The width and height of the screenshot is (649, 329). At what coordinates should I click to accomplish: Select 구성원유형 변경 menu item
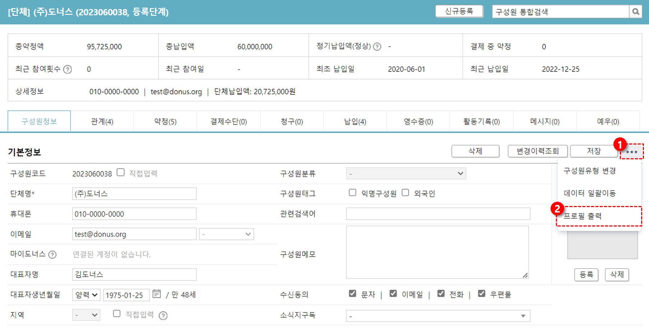[599, 171]
